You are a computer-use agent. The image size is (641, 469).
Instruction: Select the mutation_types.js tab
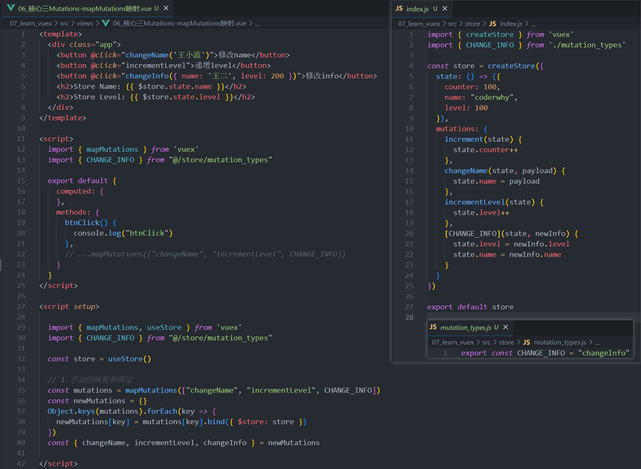[x=470, y=327]
